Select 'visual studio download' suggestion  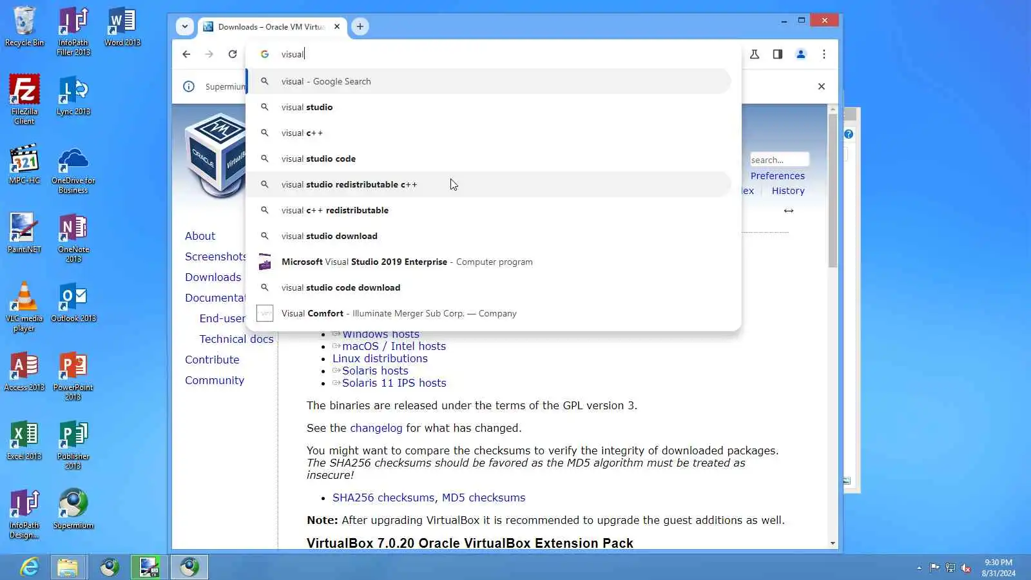tap(488, 236)
